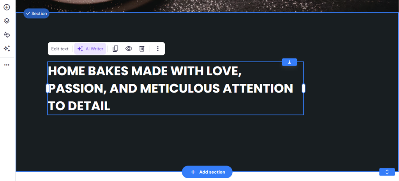Launch AI Writer for the heading
Image resolution: width=399 pixels, height=181 pixels.
tap(90, 49)
